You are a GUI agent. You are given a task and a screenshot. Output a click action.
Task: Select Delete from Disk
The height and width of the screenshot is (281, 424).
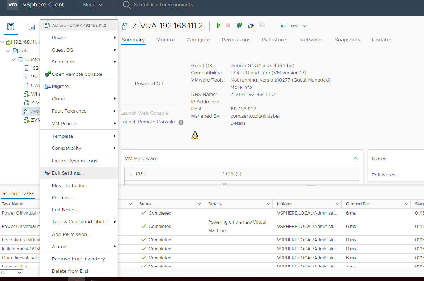pos(79,271)
